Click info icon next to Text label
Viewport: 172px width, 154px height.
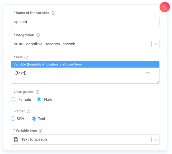(26, 57)
